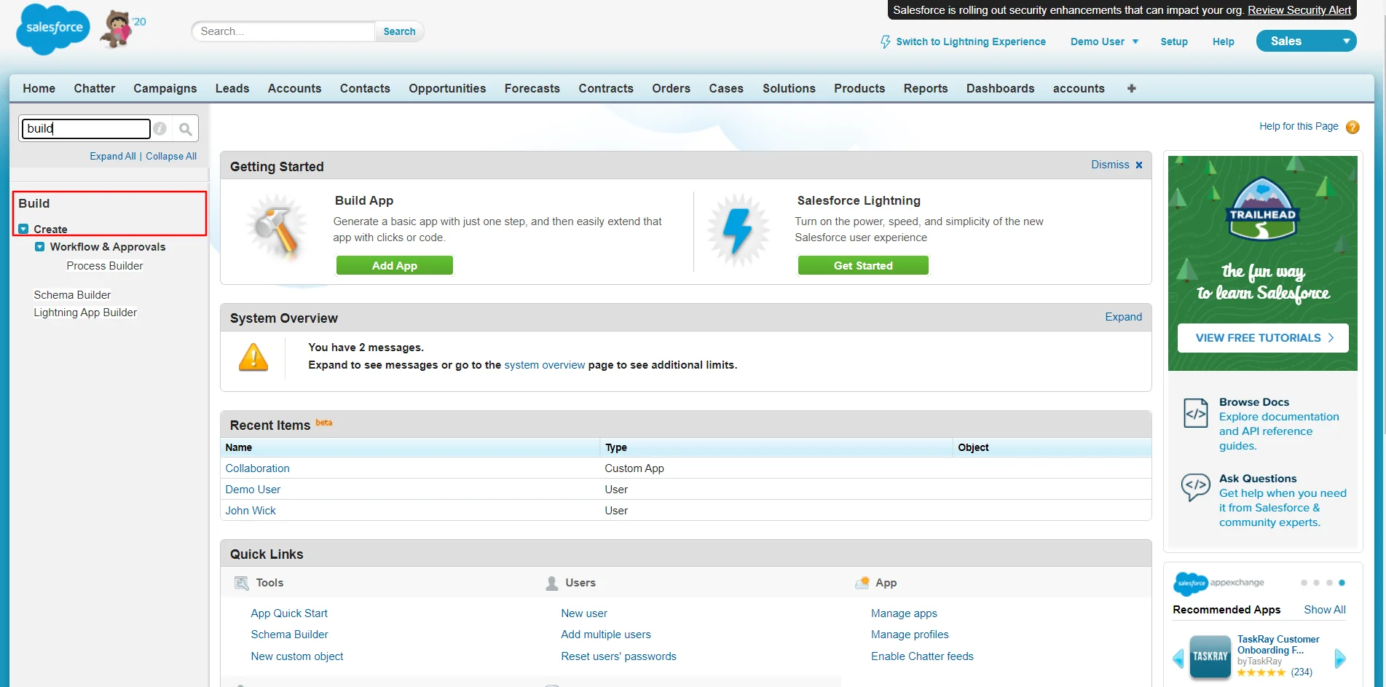Open the Home tab
This screenshot has width=1386, height=687.
pyautogui.click(x=39, y=88)
